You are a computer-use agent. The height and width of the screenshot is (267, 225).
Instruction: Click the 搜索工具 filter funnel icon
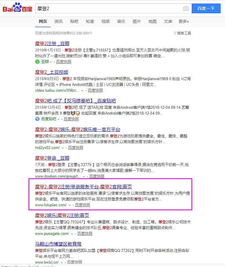point(175,33)
